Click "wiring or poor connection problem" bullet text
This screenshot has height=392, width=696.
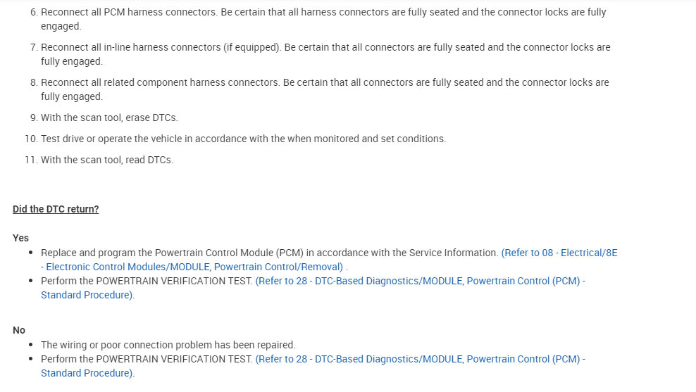tap(168, 345)
